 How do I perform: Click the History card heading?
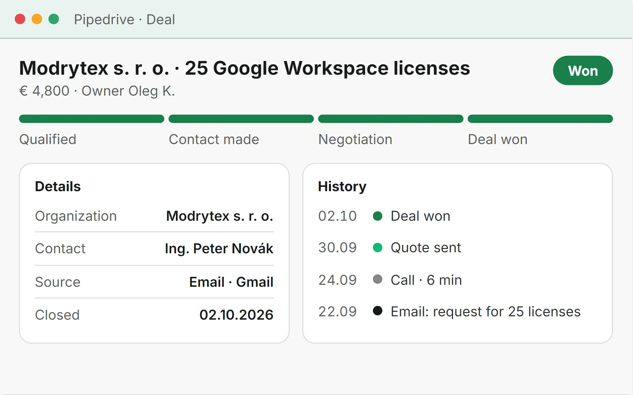pos(342,187)
